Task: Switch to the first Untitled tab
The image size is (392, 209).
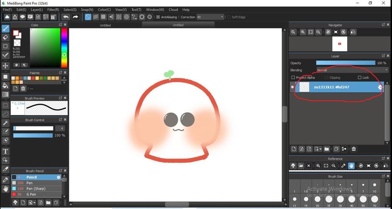Action: 105,25
